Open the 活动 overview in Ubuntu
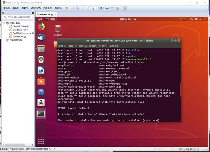Viewport: 210px width, 152px height. (x=40, y=19)
